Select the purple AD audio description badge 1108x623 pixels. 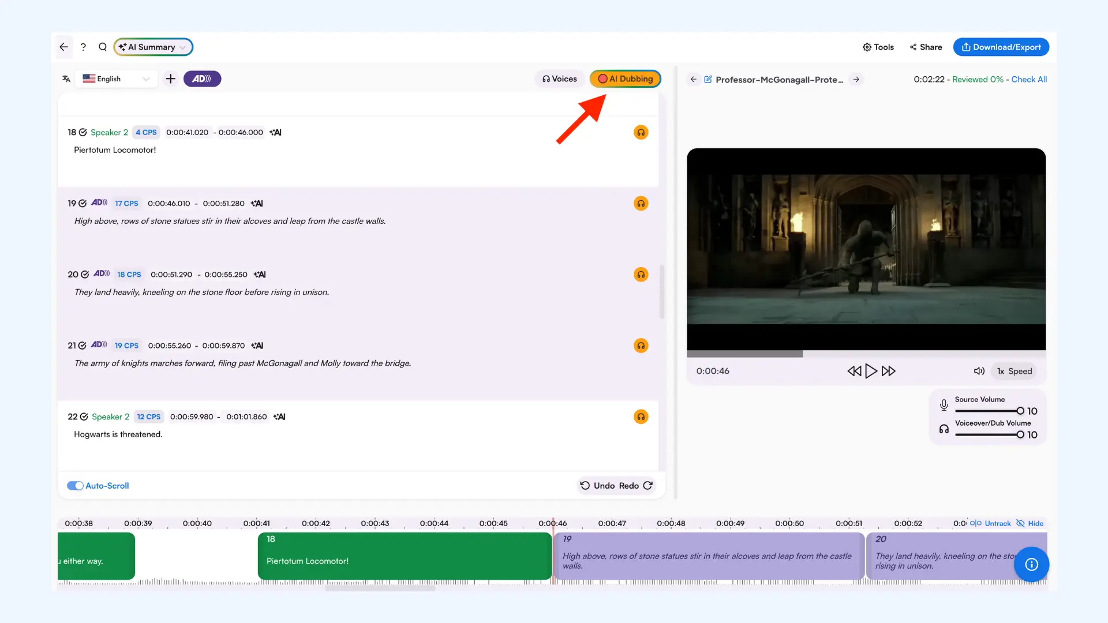(x=202, y=78)
